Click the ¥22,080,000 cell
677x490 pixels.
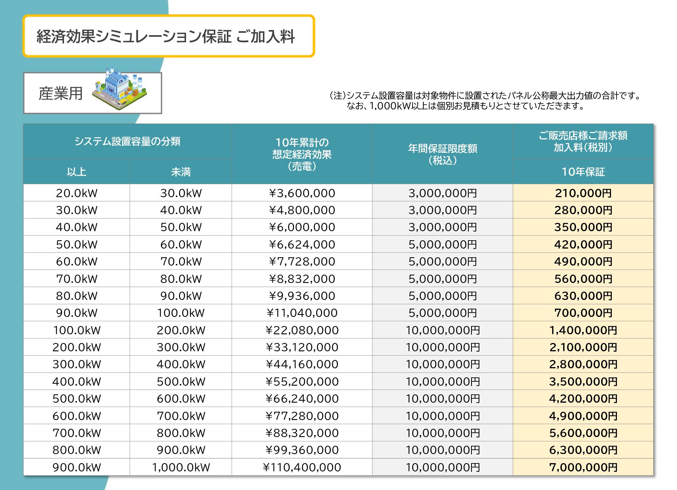(302, 330)
